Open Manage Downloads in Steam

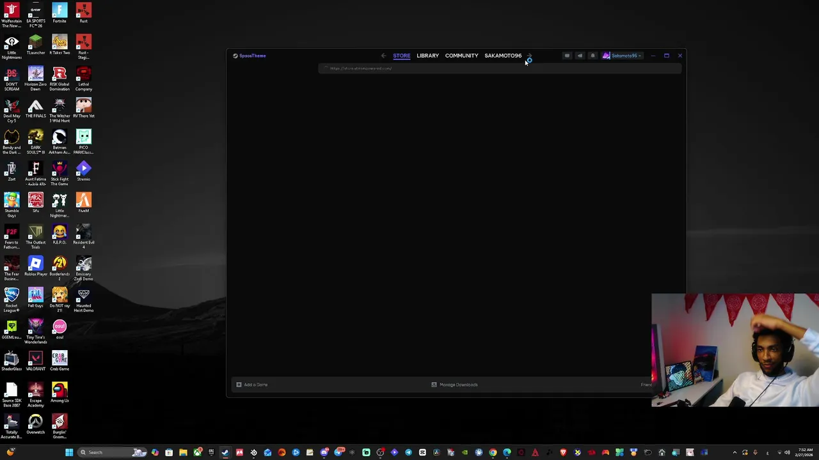pos(454,385)
